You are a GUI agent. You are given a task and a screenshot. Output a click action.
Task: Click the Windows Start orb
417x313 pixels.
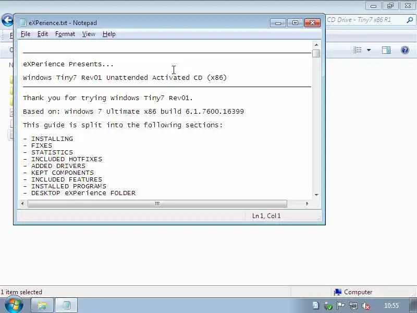(x=14, y=305)
